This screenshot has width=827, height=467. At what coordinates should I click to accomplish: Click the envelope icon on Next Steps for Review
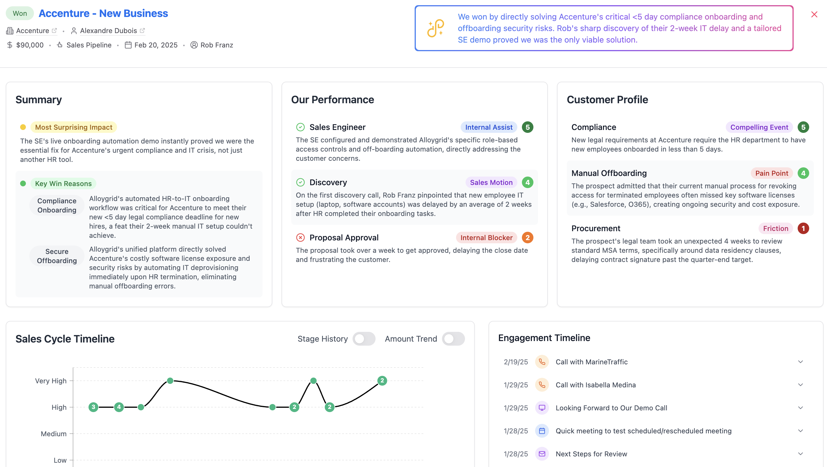(x=542, y=454)
